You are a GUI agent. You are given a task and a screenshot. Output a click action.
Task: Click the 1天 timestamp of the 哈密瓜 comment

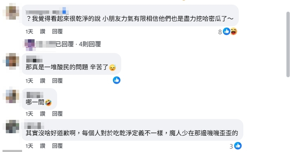tap(30, 31)
